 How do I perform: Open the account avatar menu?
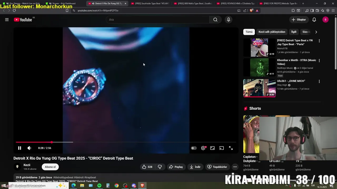click(325, 20)
